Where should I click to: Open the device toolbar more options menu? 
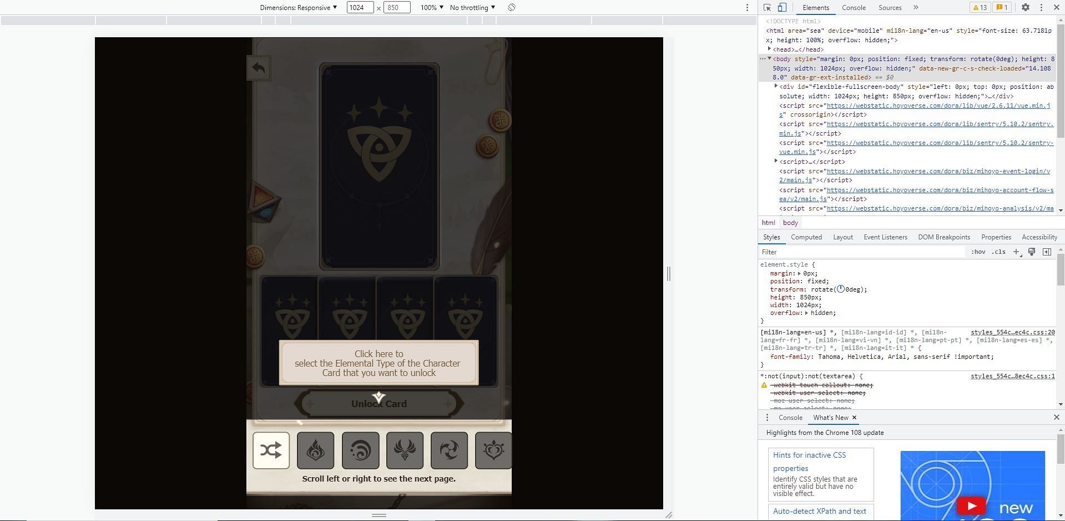point(747,8)
